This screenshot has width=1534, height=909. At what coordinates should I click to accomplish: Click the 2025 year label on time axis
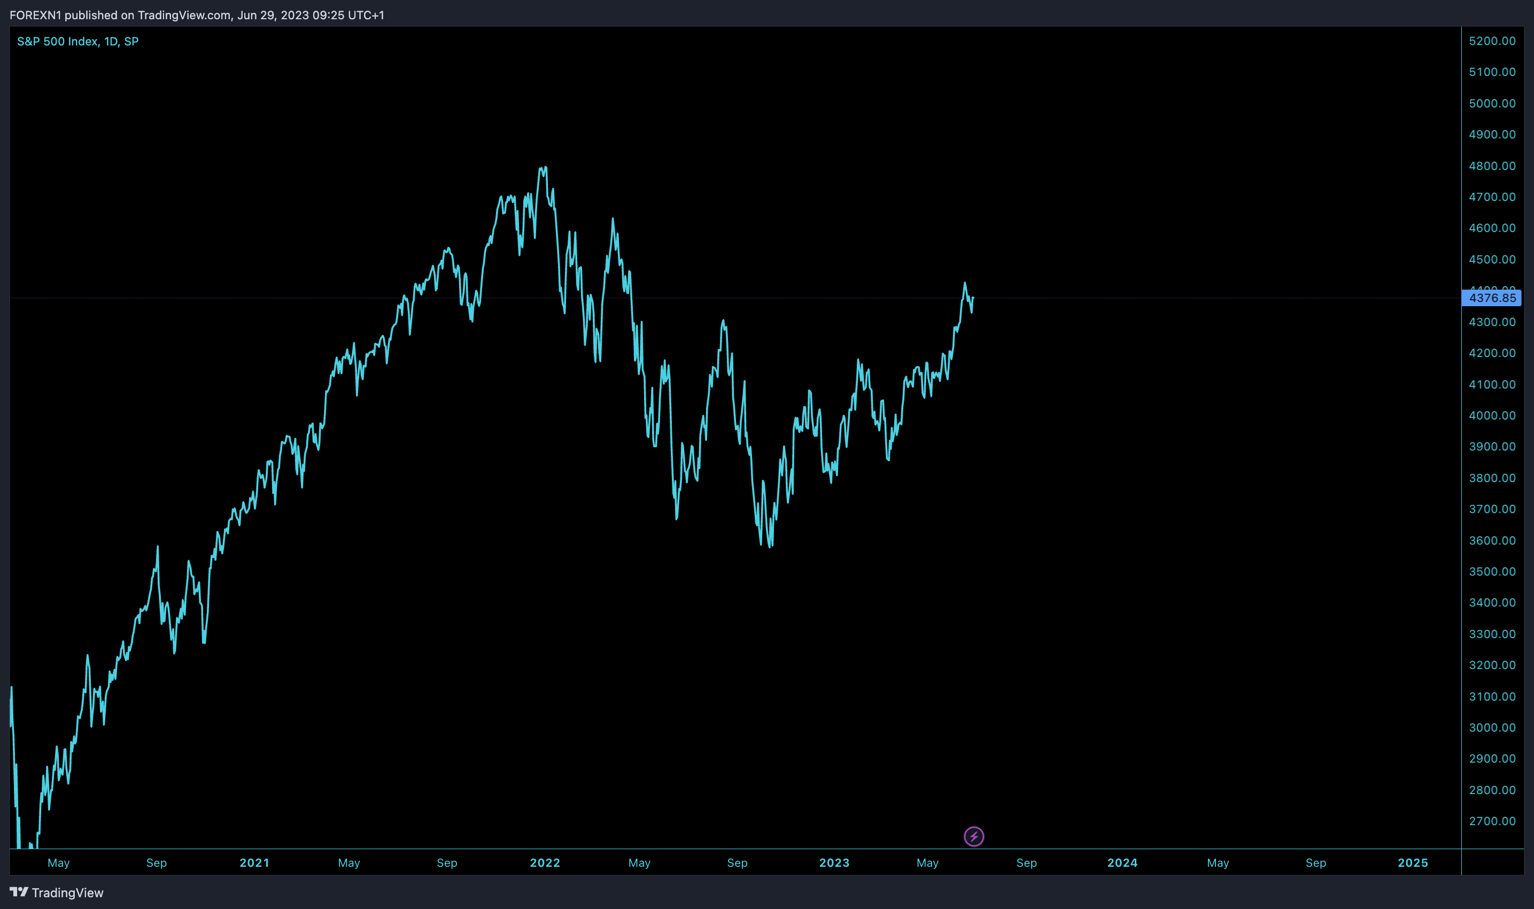[x=1413, y=863]
